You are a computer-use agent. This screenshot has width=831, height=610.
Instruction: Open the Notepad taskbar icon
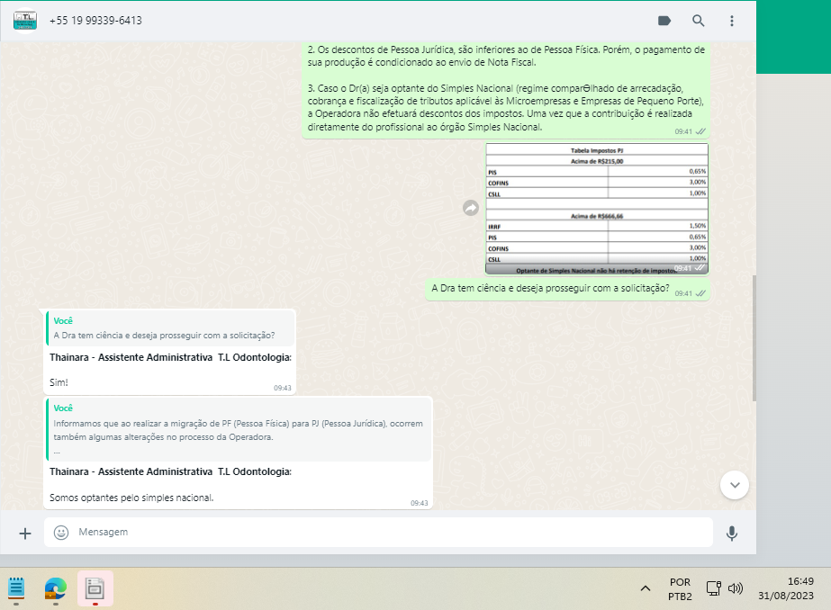[x=16, y=588]
